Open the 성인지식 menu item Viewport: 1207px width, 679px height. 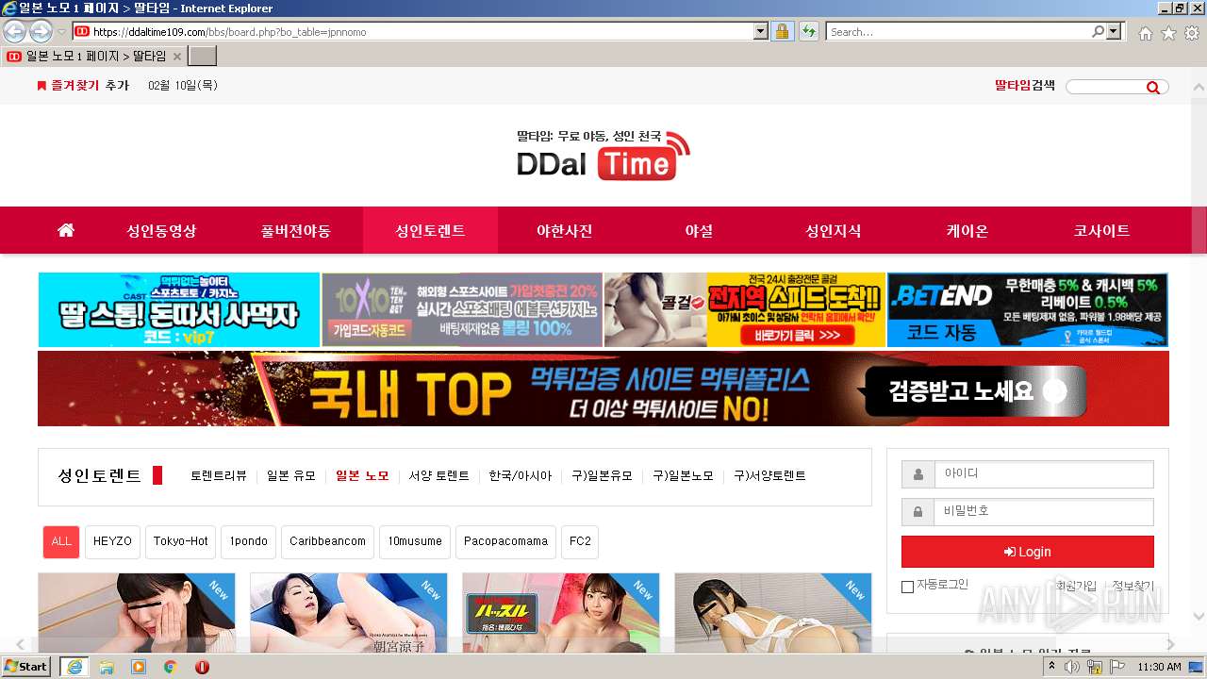coord(833,230)
